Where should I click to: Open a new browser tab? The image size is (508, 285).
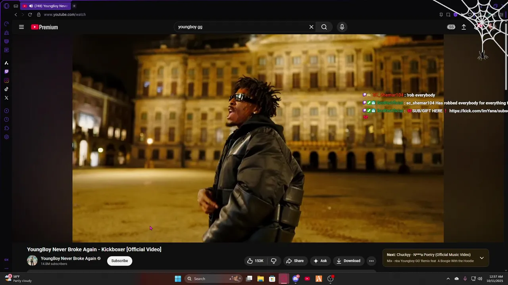pos(74,6)
